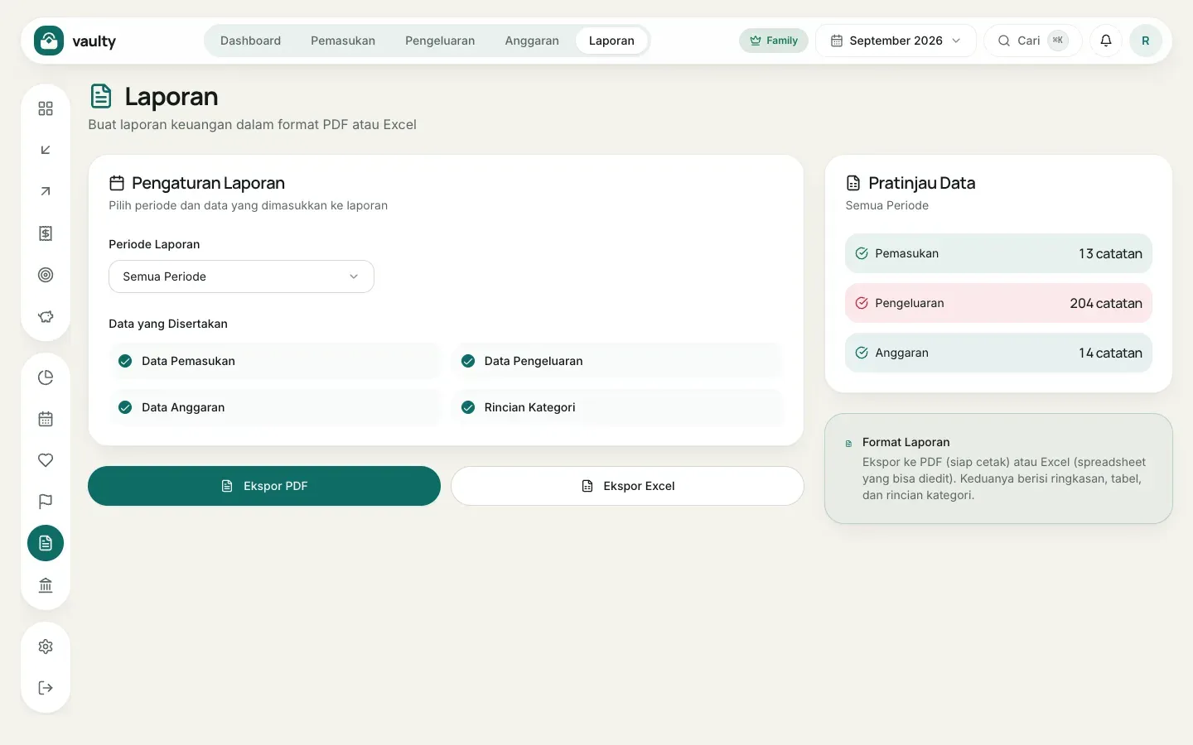Image resolution: width=1193 pixels, height=745 pixels.
Task: Click the vaulty brand name text
Action: [94, 41]
